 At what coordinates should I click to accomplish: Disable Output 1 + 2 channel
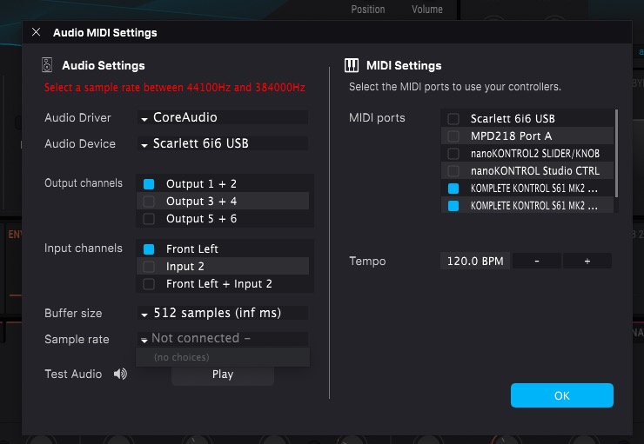149,184
